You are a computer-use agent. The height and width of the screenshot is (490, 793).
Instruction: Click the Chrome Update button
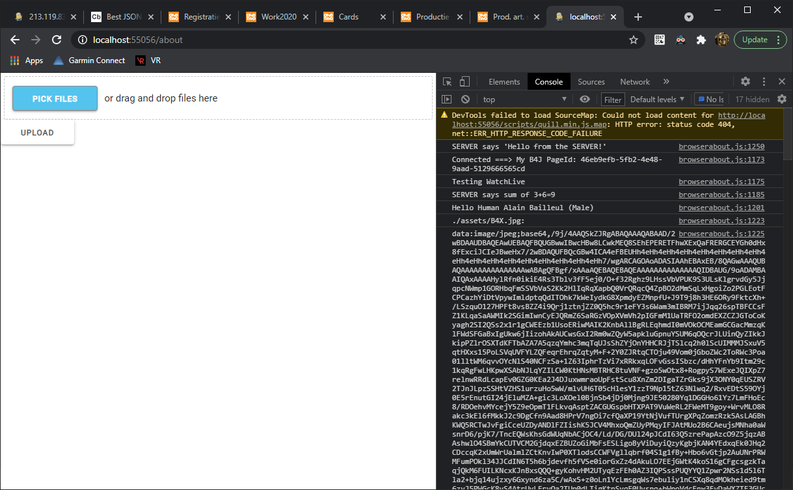pyautogui.click(x=760, y=40)
